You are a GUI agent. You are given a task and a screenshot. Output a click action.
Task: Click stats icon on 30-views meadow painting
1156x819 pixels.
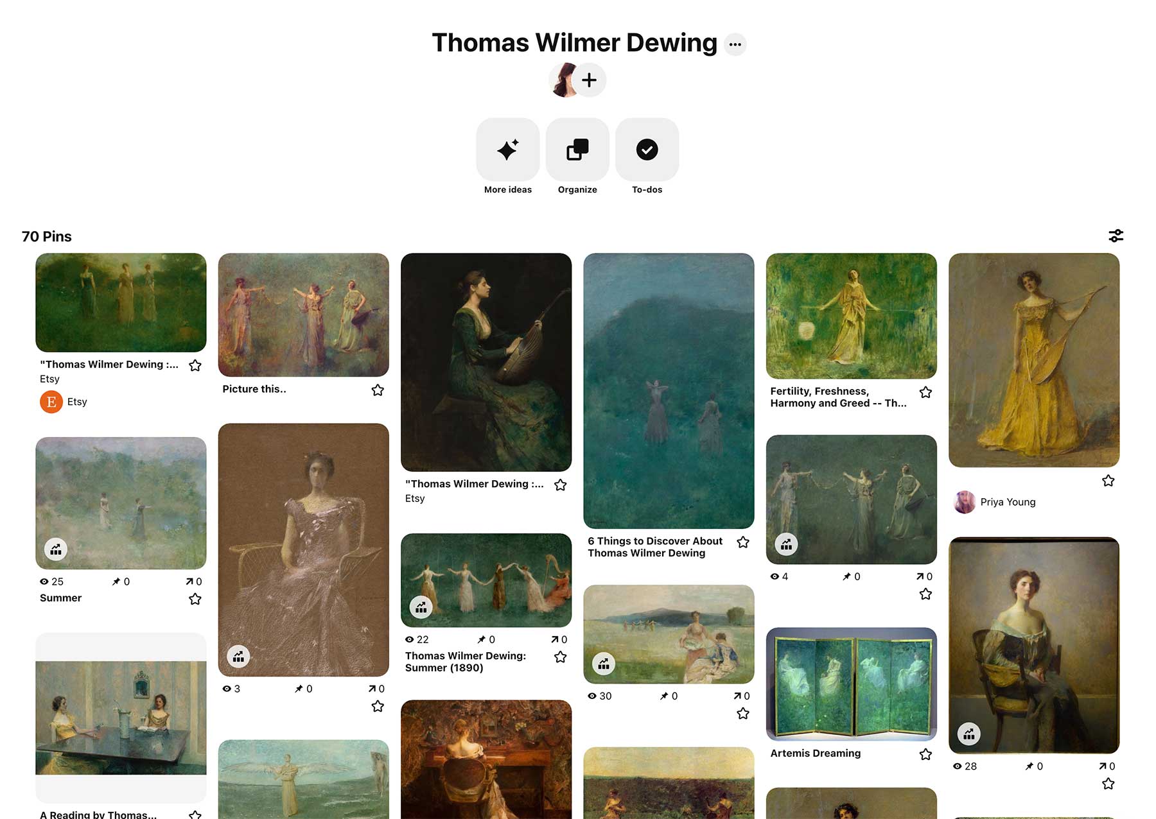coord(604,664)
